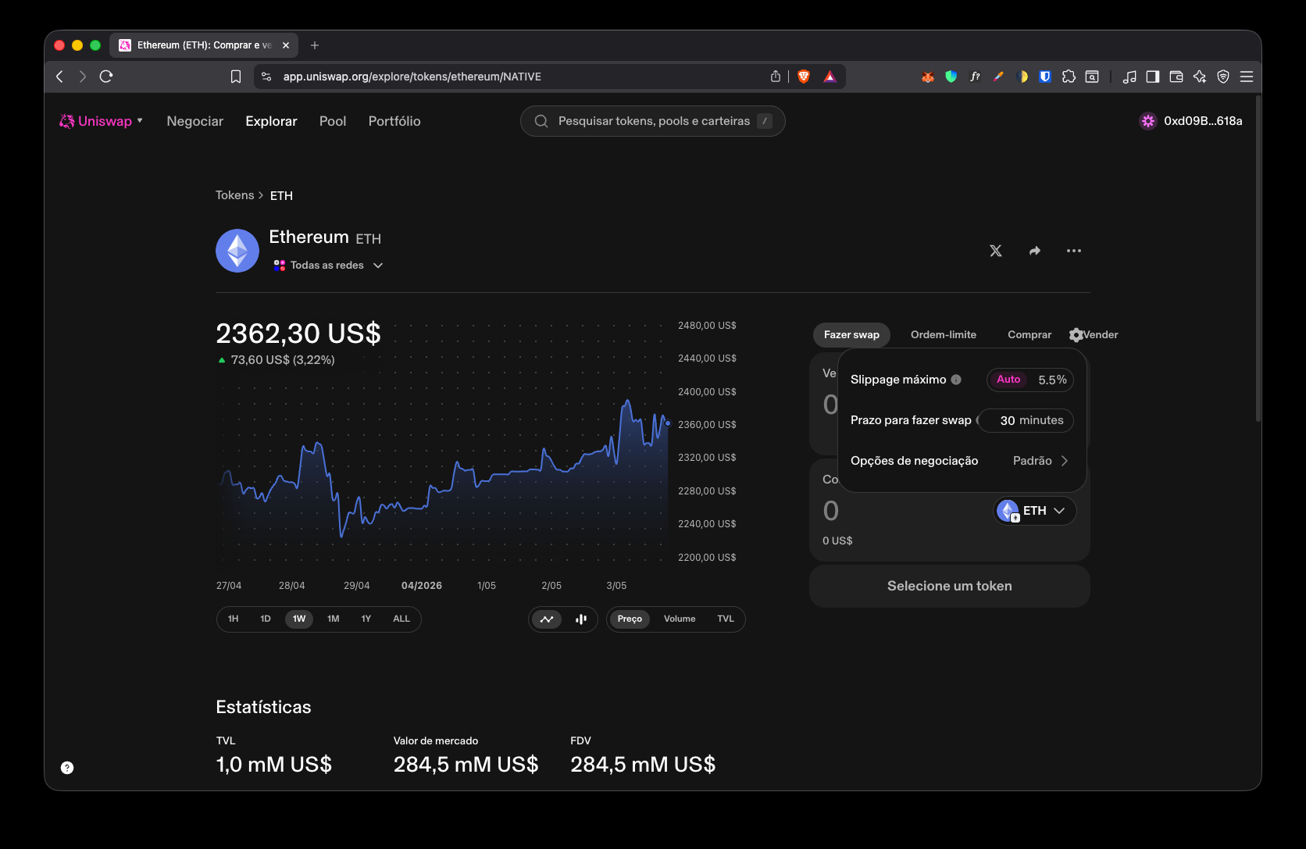Screen dimensions: 1306x849
Task: Click the browser share page icon
Action: pyautogui.click(x=776, y=77)
